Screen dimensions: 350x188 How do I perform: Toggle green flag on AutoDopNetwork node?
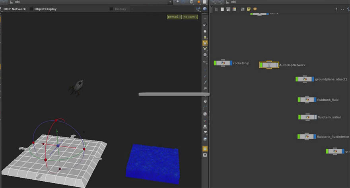pos(261,65)
